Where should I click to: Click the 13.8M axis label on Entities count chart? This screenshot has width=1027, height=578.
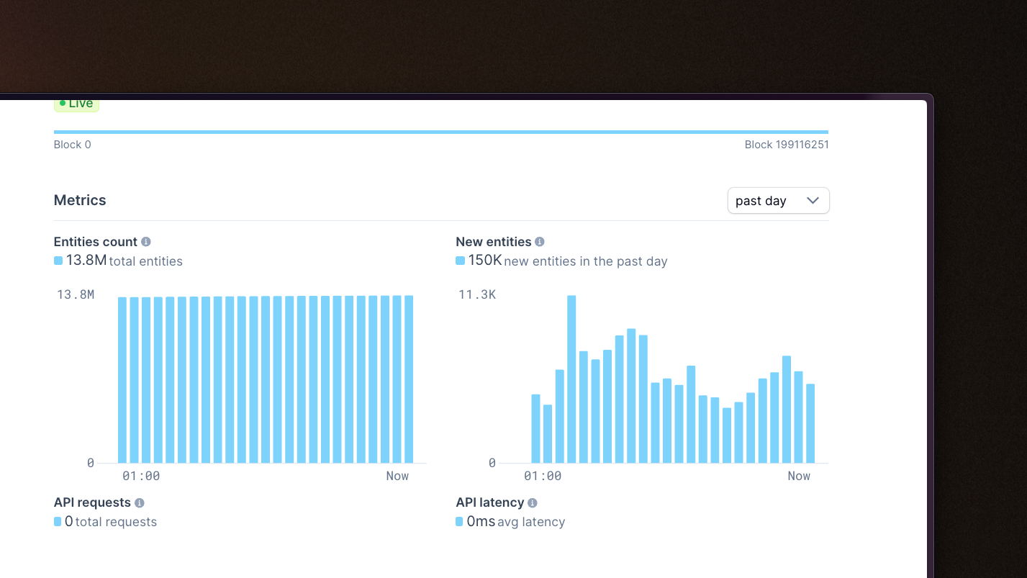(x=76, y=294)
